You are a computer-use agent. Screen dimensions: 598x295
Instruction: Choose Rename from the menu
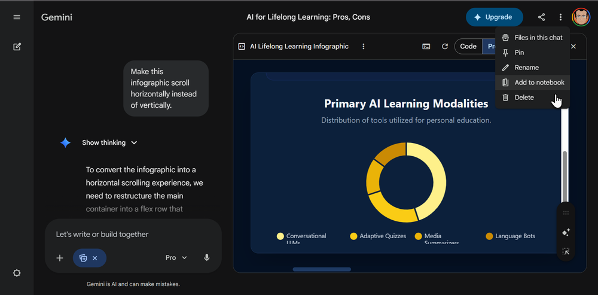click(x=532, y=68)
